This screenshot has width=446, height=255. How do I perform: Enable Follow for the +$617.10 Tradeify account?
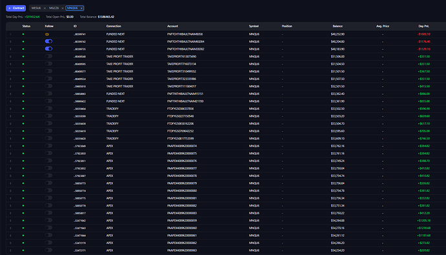click(x=48, y=123)
